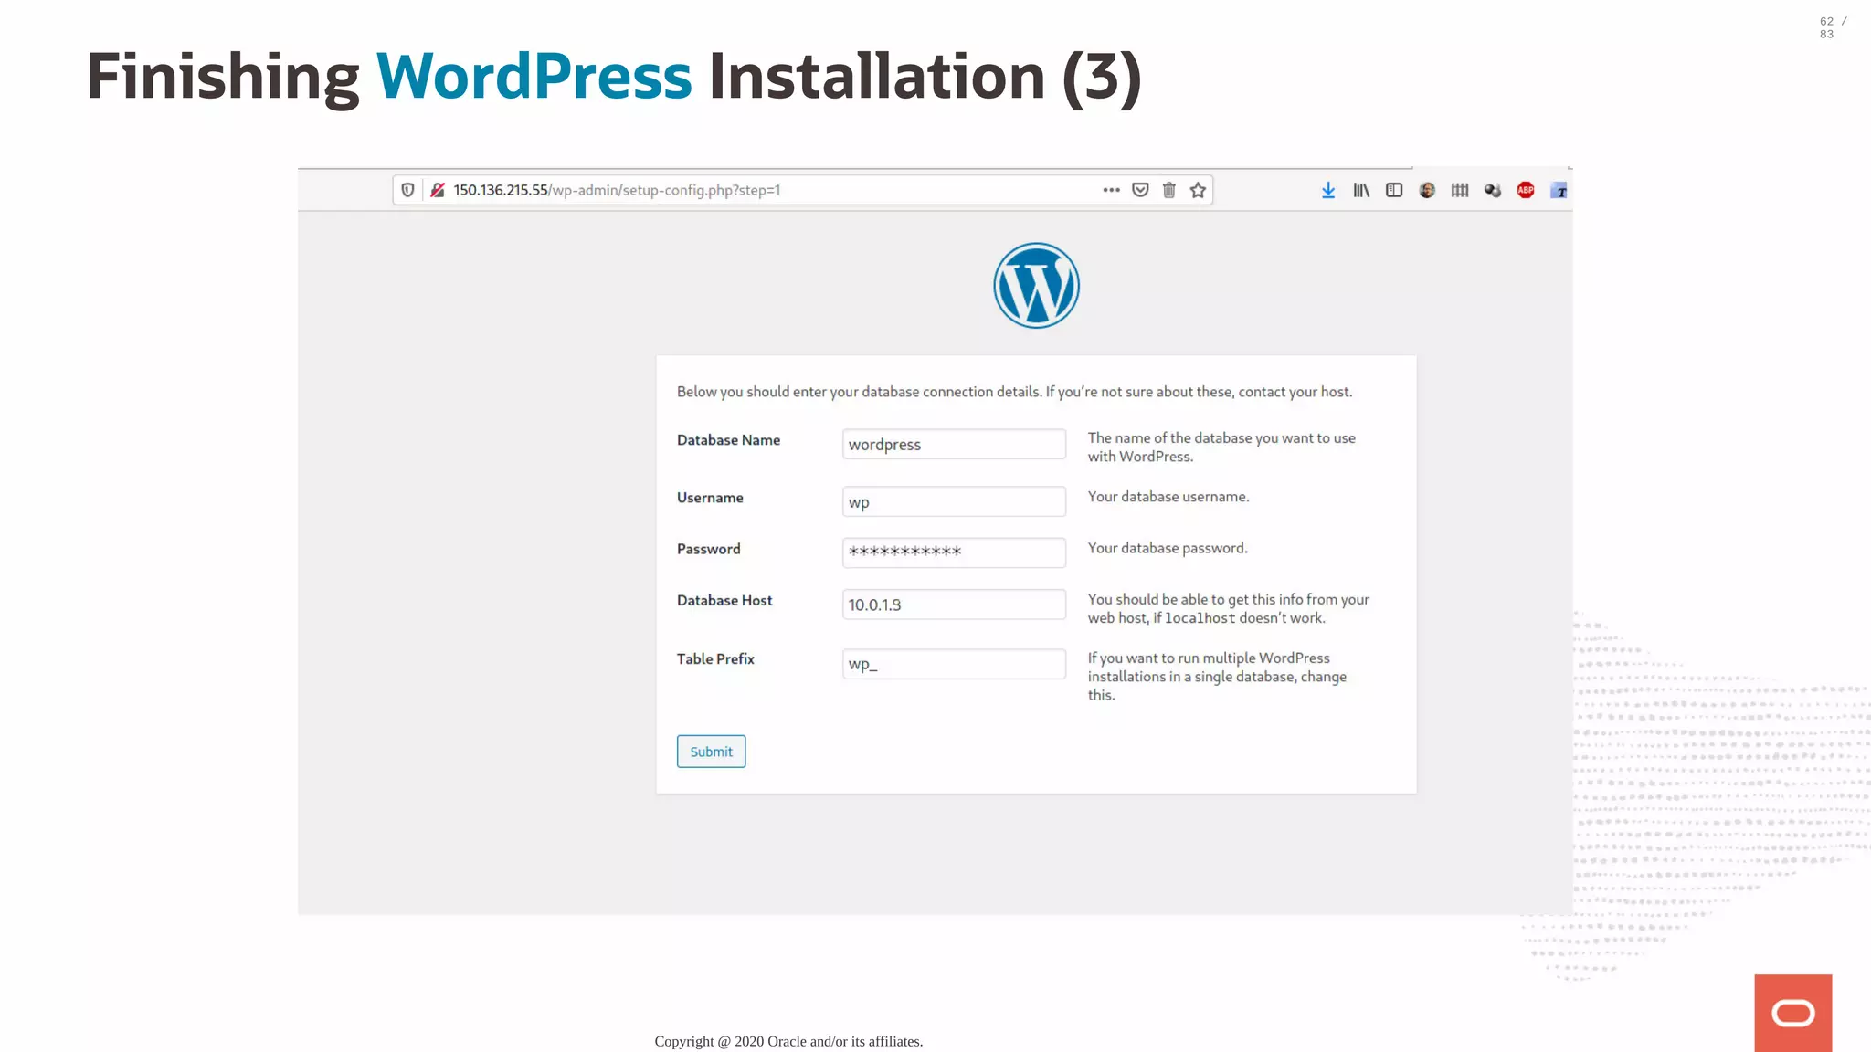This screenshot has height=1052, width=1871.
Task: Click the trash can icon in address bar
Action: 1168,190
